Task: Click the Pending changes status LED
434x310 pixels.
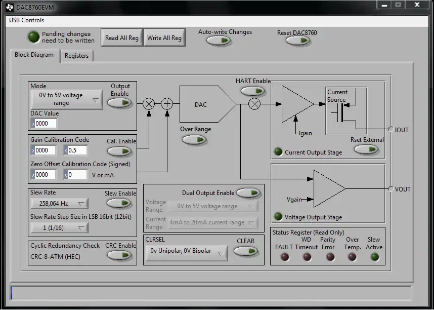Action: tap(34, 37)
